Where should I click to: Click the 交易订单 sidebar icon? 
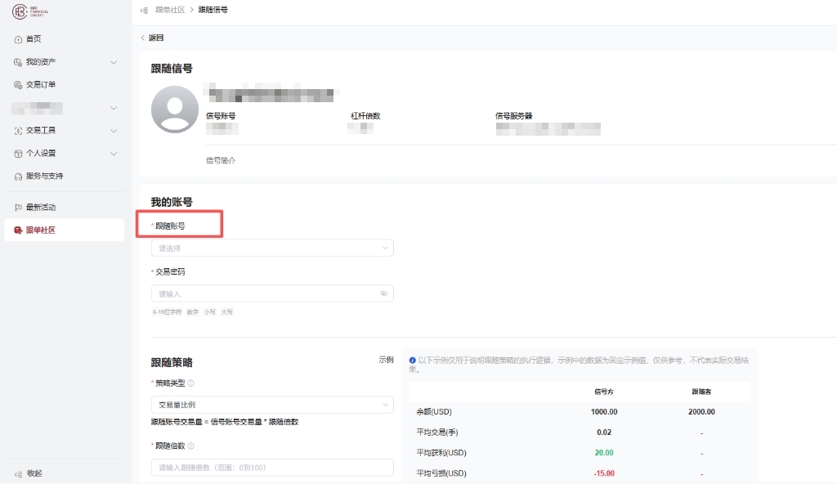(18, 85)
